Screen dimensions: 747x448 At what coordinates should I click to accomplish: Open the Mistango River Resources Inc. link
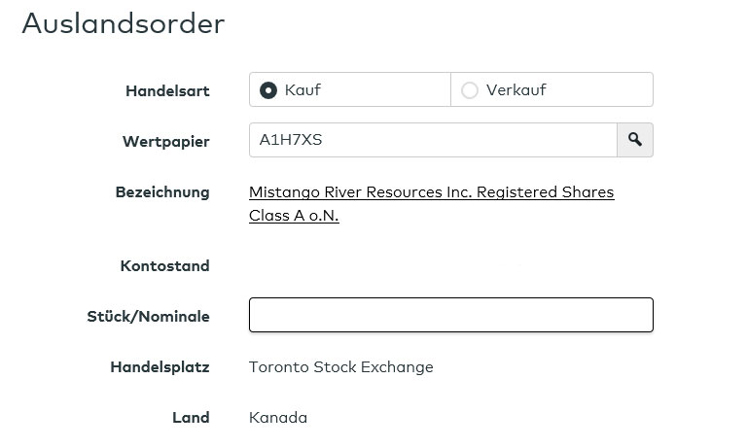click(x=431, y=192)
